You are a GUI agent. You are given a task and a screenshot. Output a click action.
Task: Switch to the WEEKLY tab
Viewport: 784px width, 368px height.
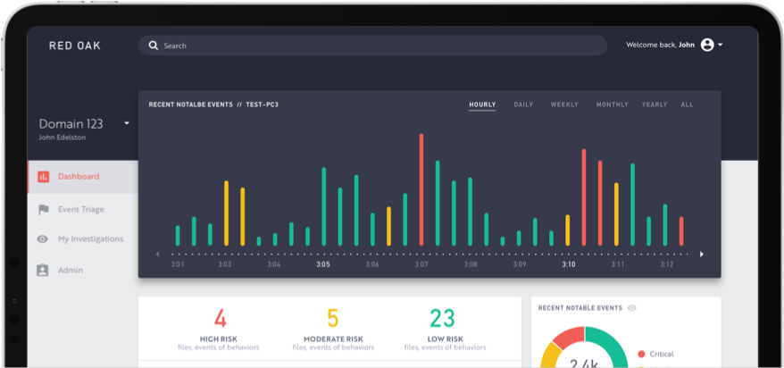564,105
